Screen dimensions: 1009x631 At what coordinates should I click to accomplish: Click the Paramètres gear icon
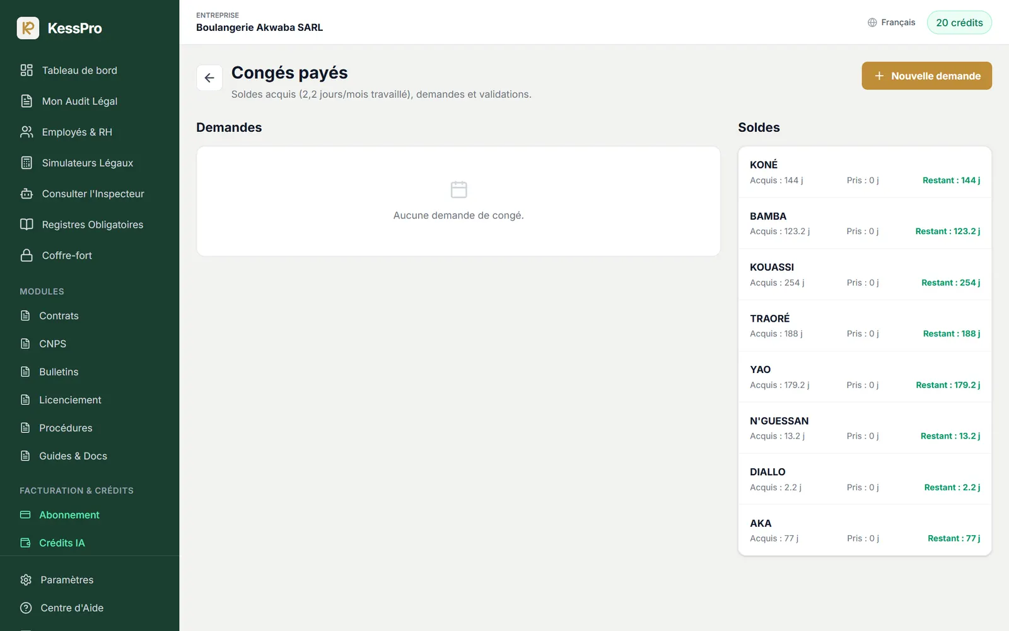point(26,580)
